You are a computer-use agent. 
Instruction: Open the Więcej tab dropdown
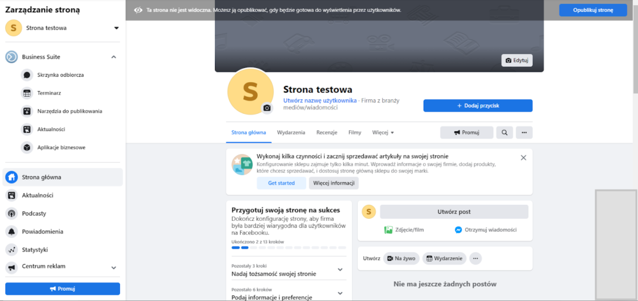pyautogui.click(x=383, y=132)
